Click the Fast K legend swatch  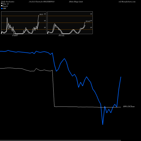(x=2, y=6)
